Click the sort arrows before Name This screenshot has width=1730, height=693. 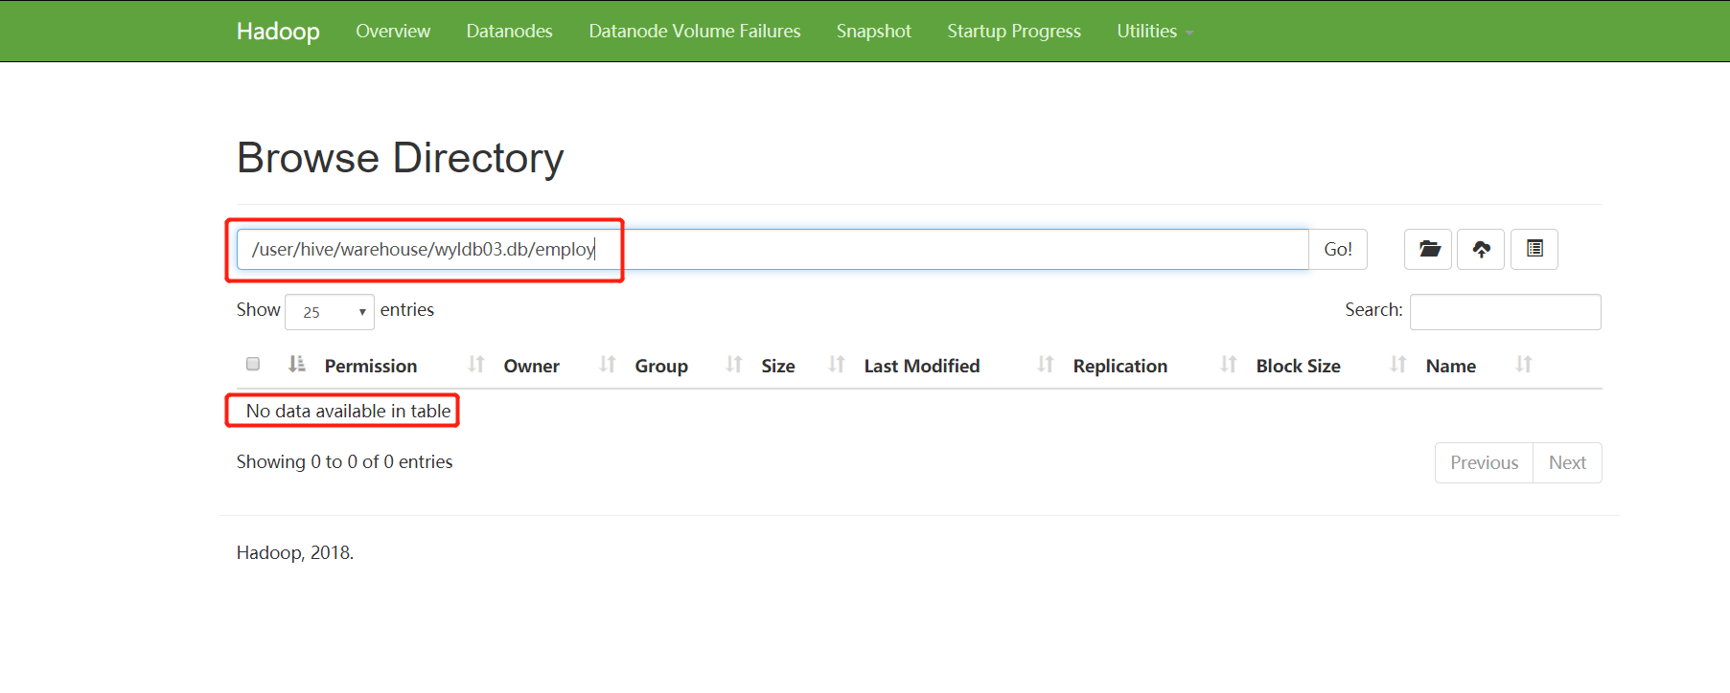(1398, 364)
